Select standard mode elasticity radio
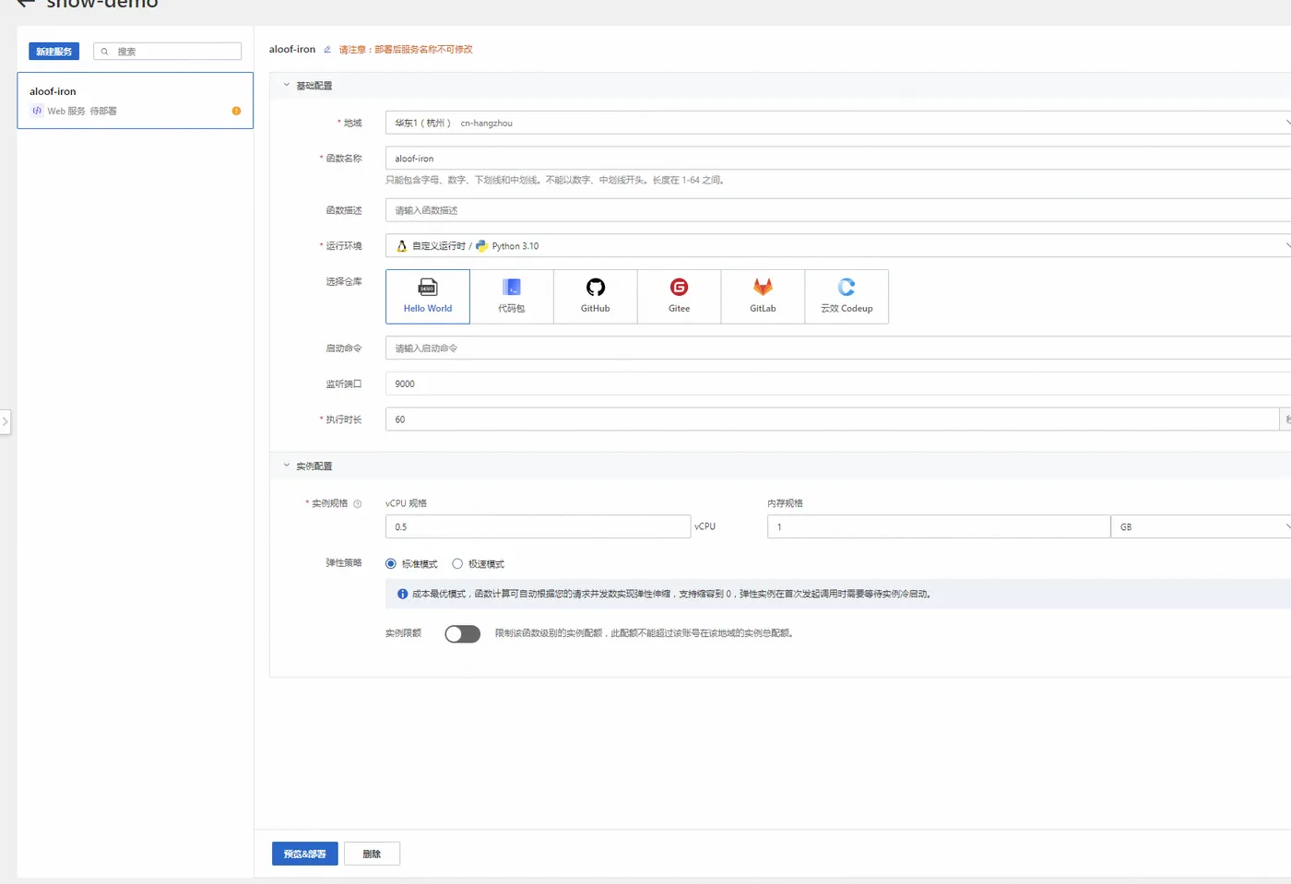 click(391, 564)
